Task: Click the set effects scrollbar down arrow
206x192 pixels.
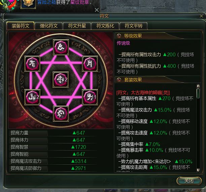Action: pyautogui.click(x=198, y=170)
